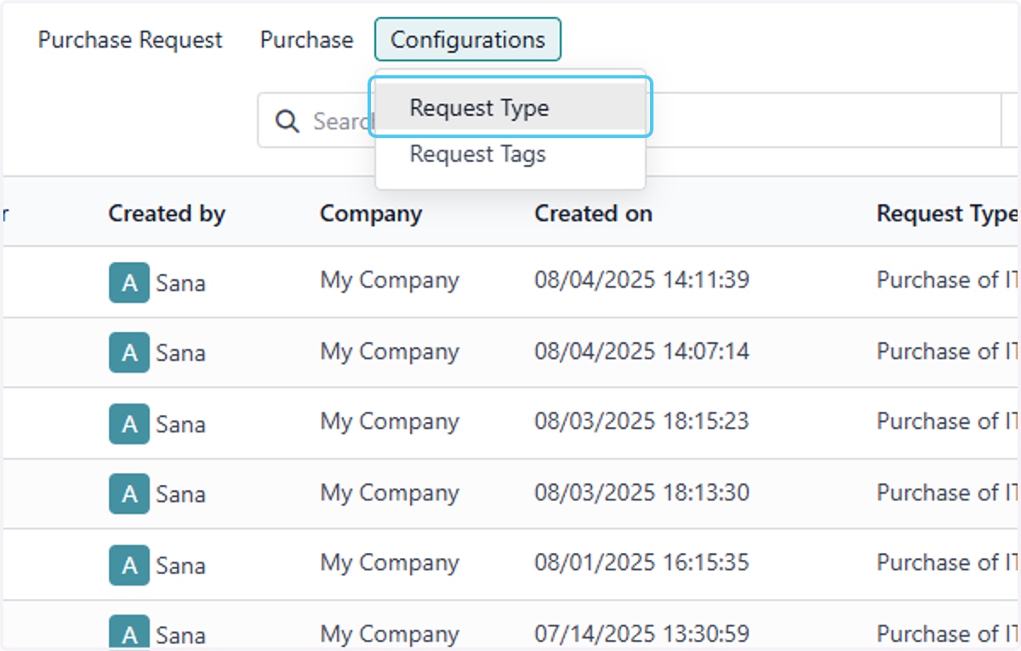
Task: Sort by Created on column header
Action: coord(593,214)
